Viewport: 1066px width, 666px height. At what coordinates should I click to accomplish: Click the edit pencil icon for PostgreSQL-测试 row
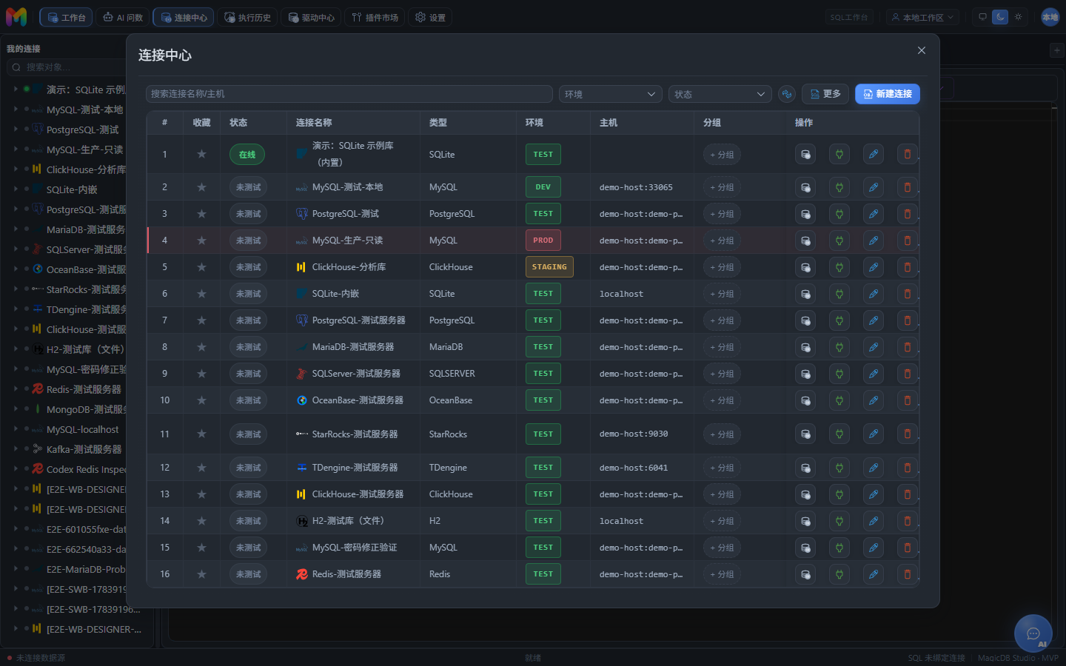pyautogui.click(x=874, y=214)
